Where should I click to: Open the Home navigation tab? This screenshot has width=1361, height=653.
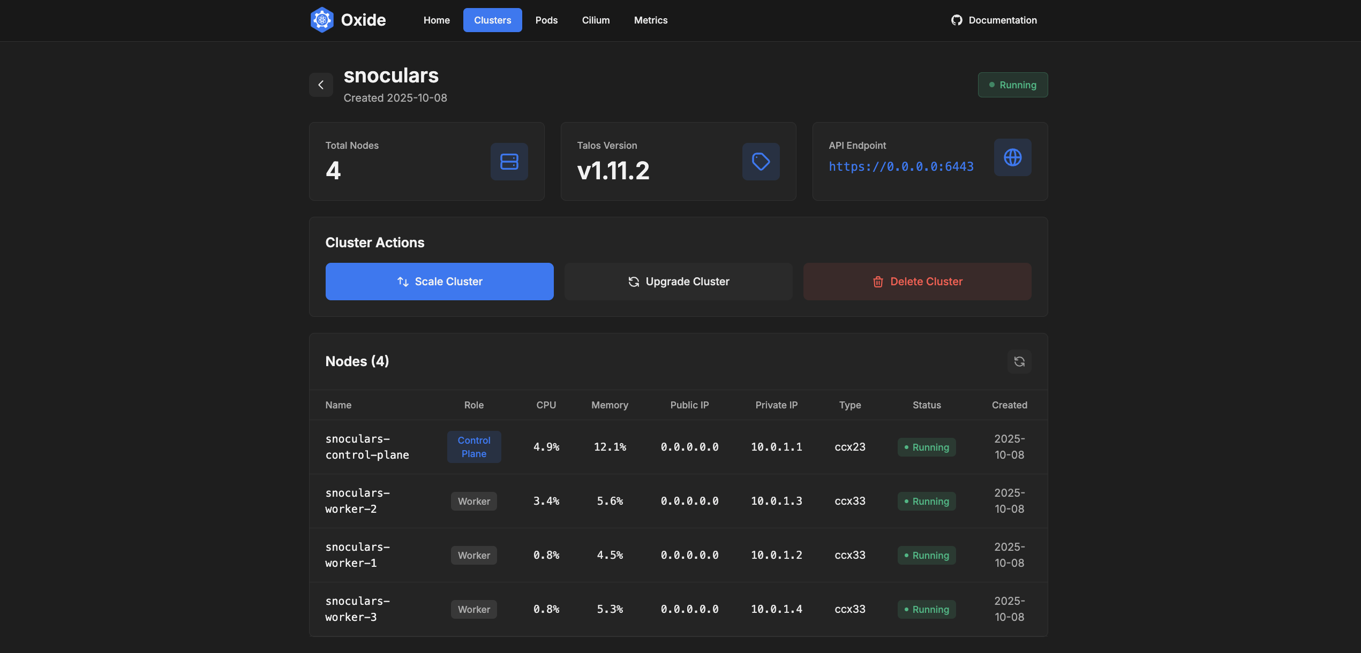pos(437,20)
